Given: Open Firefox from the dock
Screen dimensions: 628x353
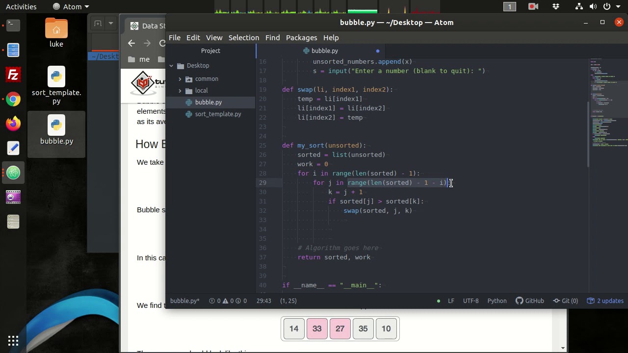Looking at the screenshot, I should coord(13,124).
